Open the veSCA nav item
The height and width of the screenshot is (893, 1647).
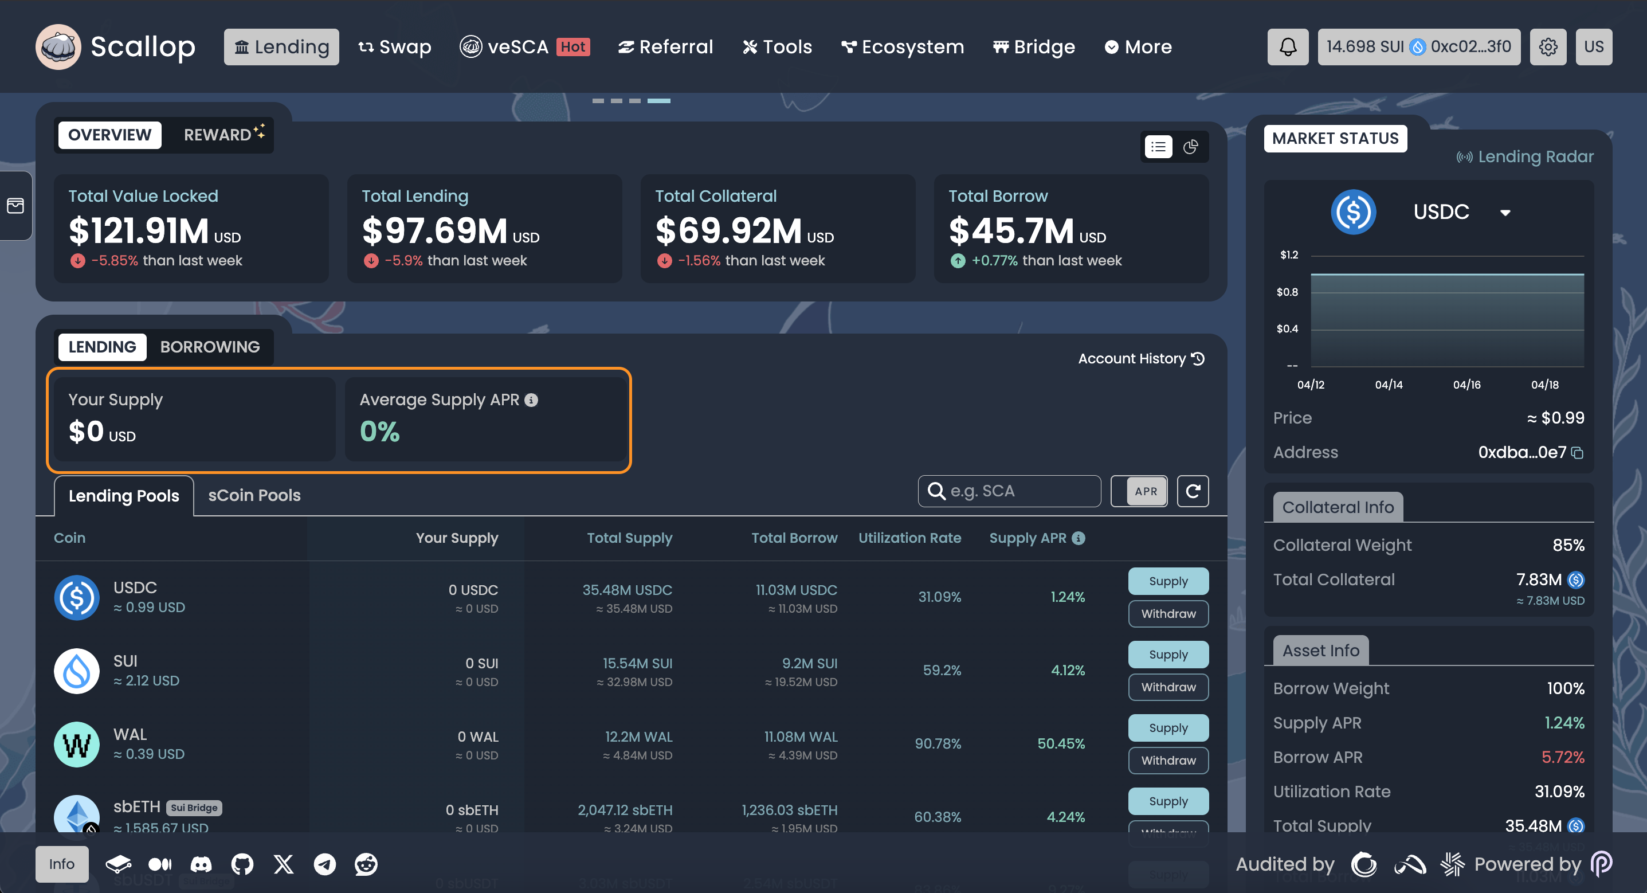(x=524, y=46)
